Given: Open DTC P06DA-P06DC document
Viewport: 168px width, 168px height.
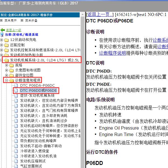Looking at the screenshot, I should tap(37, 86).
